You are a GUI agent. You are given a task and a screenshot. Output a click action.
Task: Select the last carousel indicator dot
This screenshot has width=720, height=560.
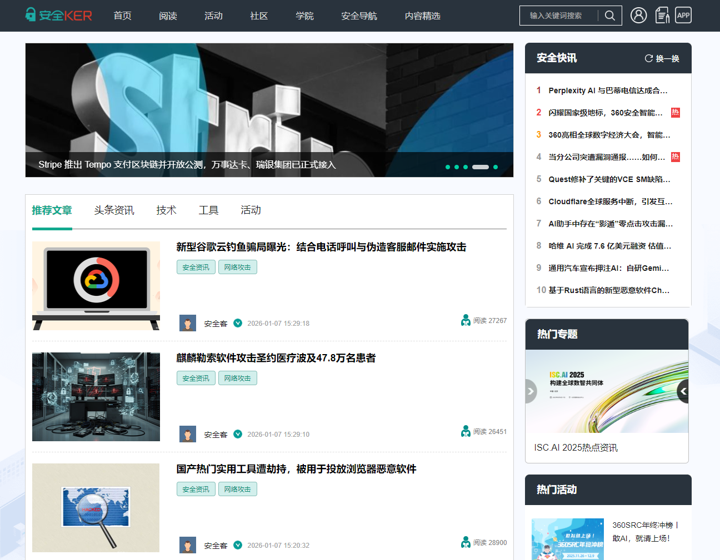point(496,167)
